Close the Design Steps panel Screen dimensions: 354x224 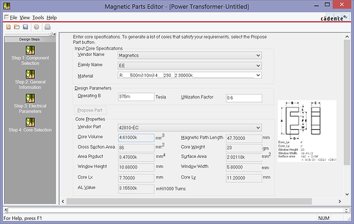coord(55,34)
